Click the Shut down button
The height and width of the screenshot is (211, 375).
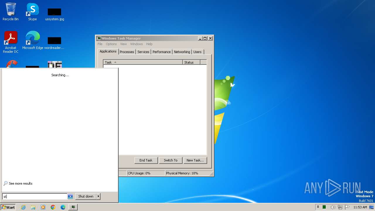pyautogui.click(x=86, y=196)
